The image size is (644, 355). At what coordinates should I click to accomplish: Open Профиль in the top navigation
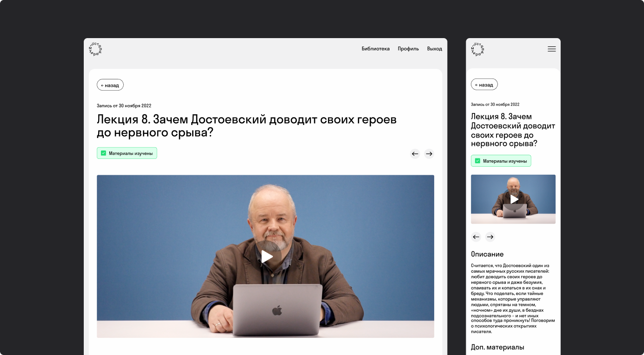(408, 49)
